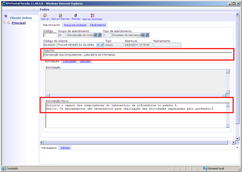The height and width of the screenshot is (172, 242).
Task: Click the Salvar toolbar icon
Action: pyautogui.click(x=45, y=15)
